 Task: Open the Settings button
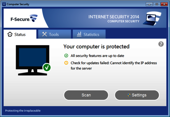pos(137,95)
